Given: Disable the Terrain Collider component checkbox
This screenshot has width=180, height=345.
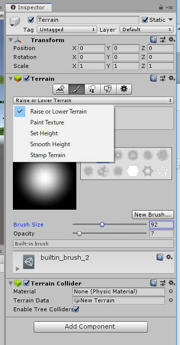Looking at the screenshot, I should 27,283.
